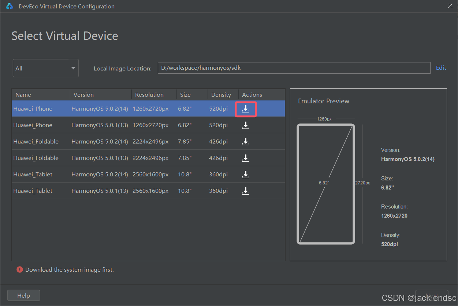Viewport: 458px width, 306px height.
Task: Click the red error warning icon
Action: click(19, 269)
